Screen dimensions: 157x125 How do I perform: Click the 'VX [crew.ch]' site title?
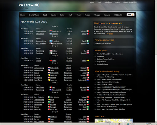[29, 5]
